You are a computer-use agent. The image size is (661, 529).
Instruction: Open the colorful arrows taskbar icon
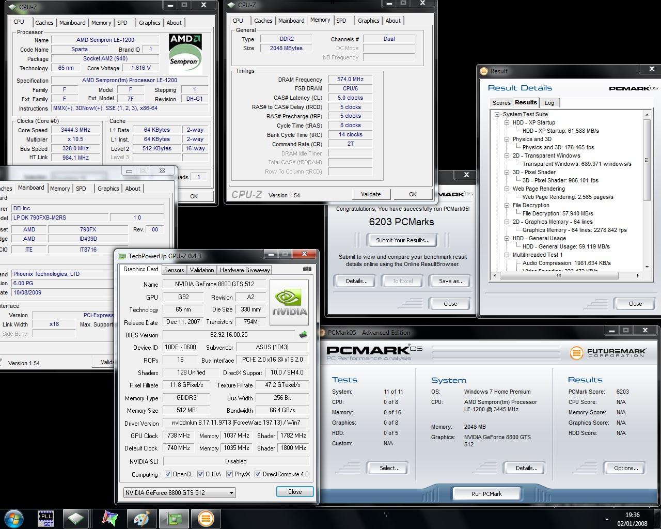109,518
